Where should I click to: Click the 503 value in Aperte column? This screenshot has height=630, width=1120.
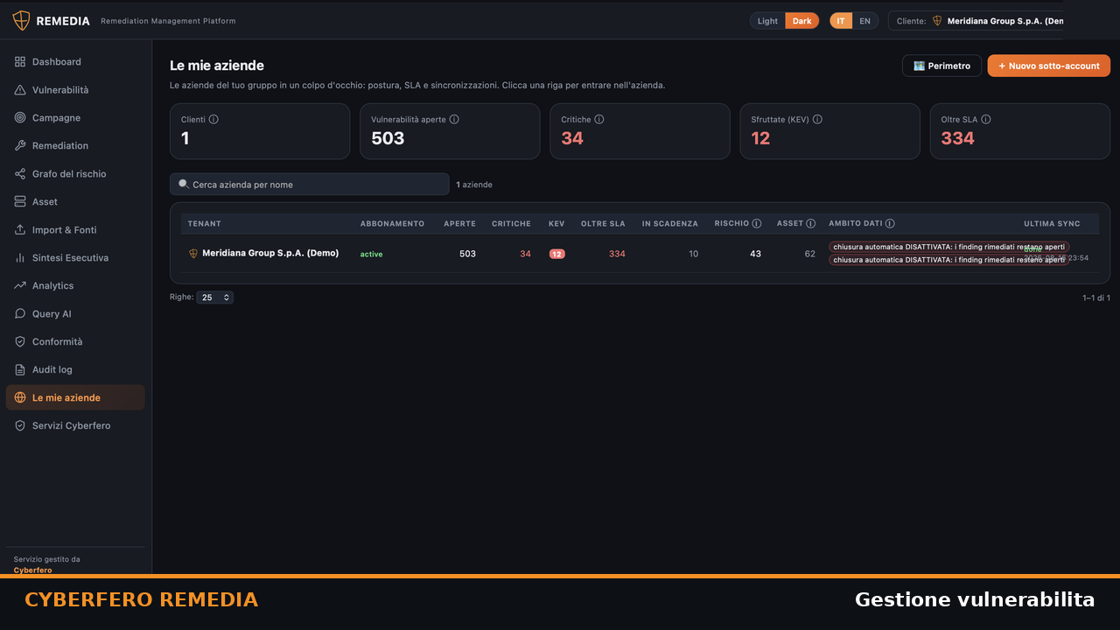pos(467,254)
